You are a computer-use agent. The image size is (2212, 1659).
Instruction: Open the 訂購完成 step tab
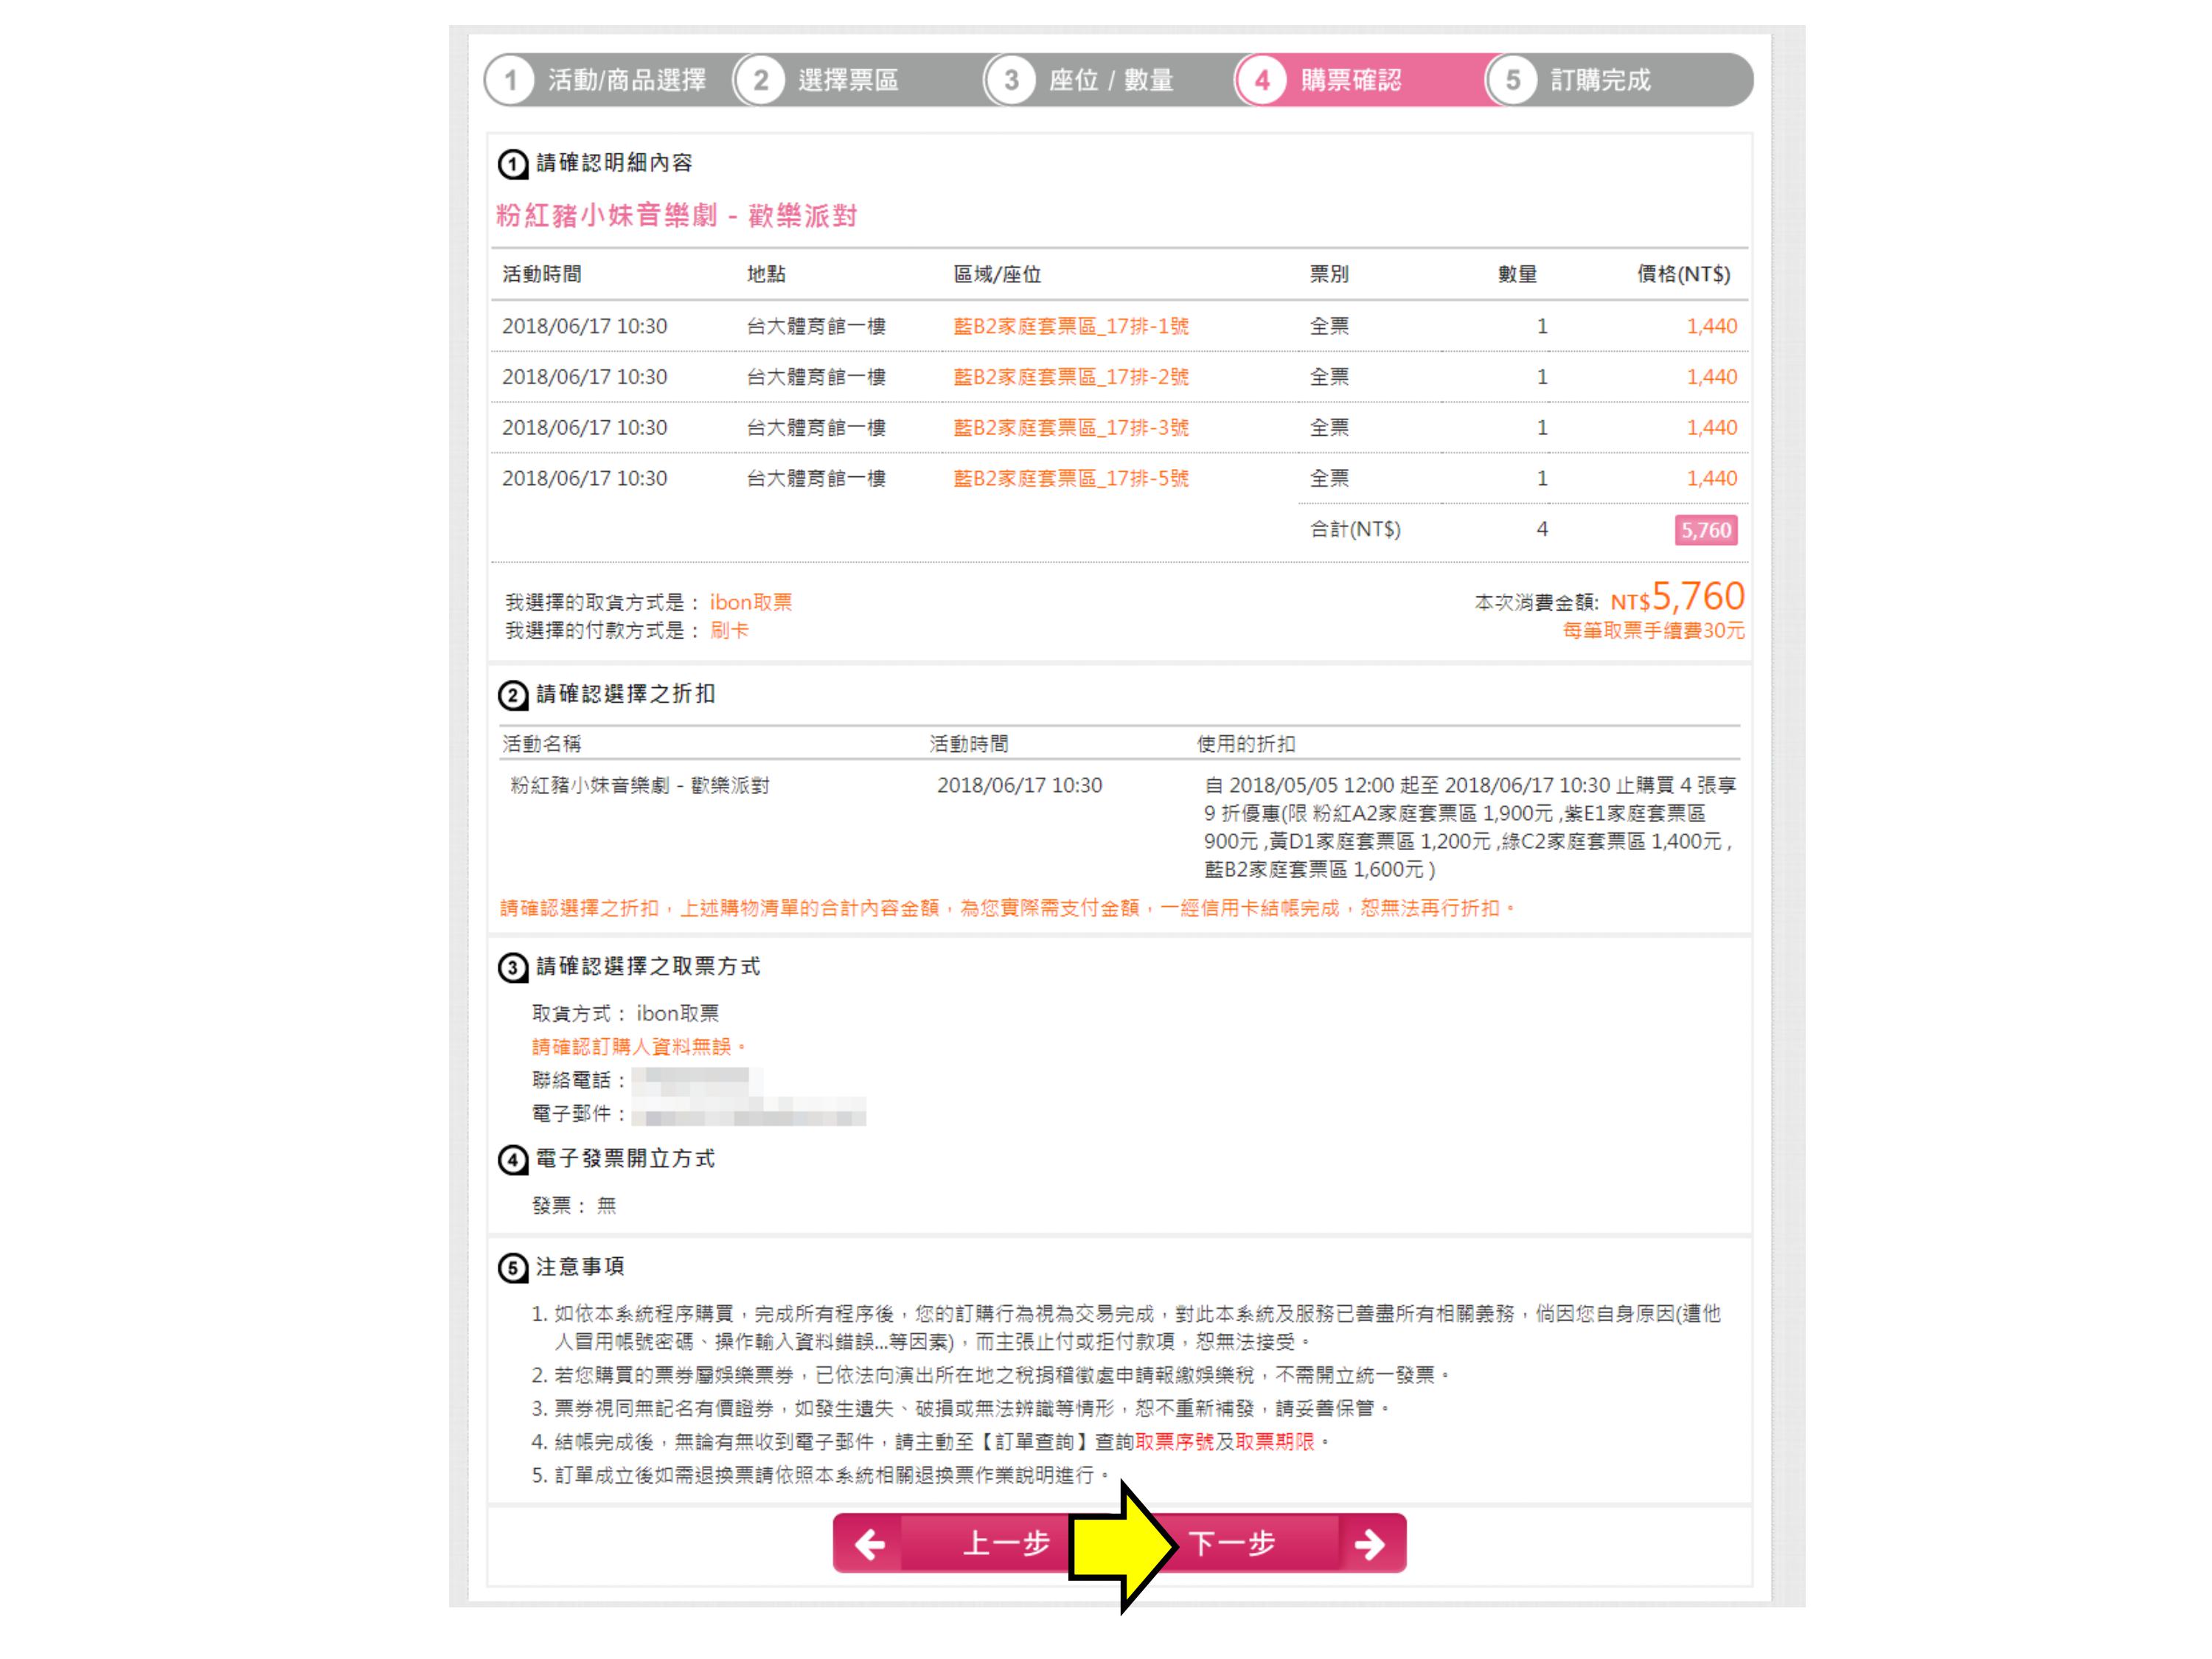[x=1600, y=80]
